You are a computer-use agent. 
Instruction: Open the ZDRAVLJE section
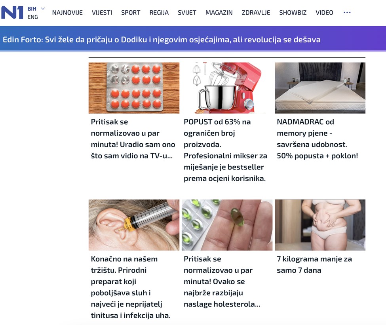pyautogui.click(x=256, y=13)
